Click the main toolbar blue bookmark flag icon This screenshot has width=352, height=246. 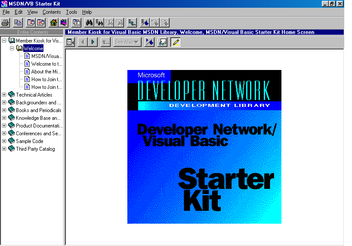coord(145,23)
